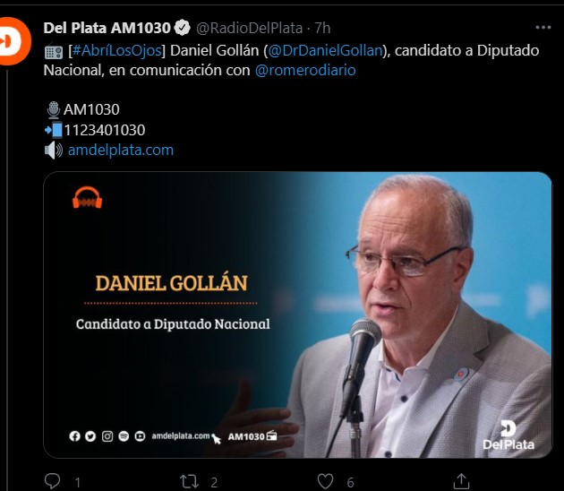Open the three-dot more options menu
Viewport: 564px width, 491px height.
543,28
